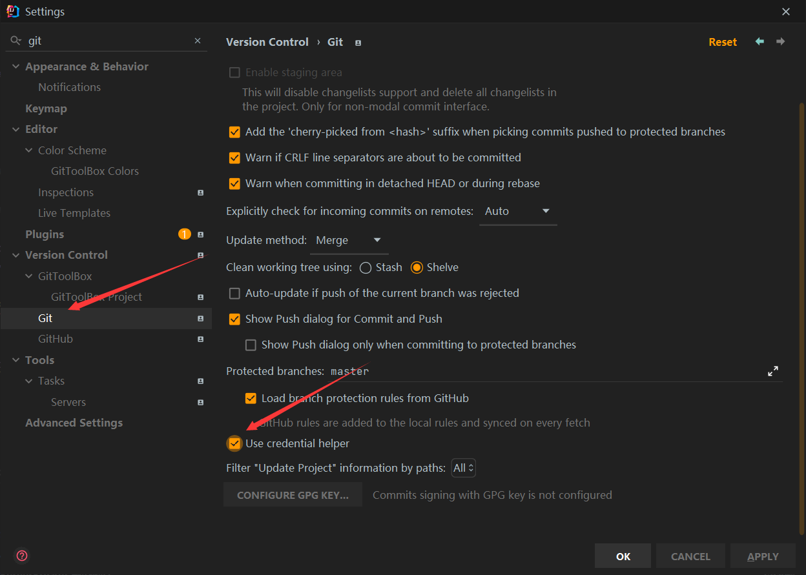Click the Apply button
The height and width of the screenshot is (575, 806).
point(763,556)
